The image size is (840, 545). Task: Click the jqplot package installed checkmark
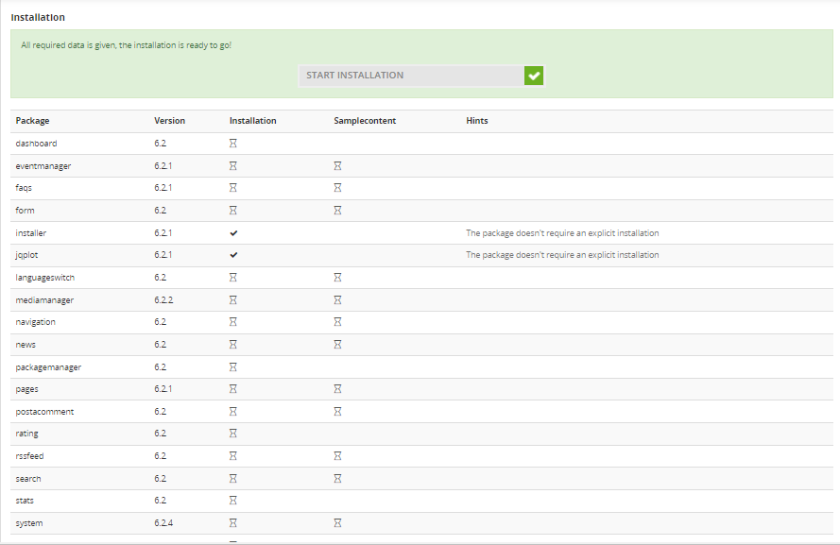click(x=233, y=255)
